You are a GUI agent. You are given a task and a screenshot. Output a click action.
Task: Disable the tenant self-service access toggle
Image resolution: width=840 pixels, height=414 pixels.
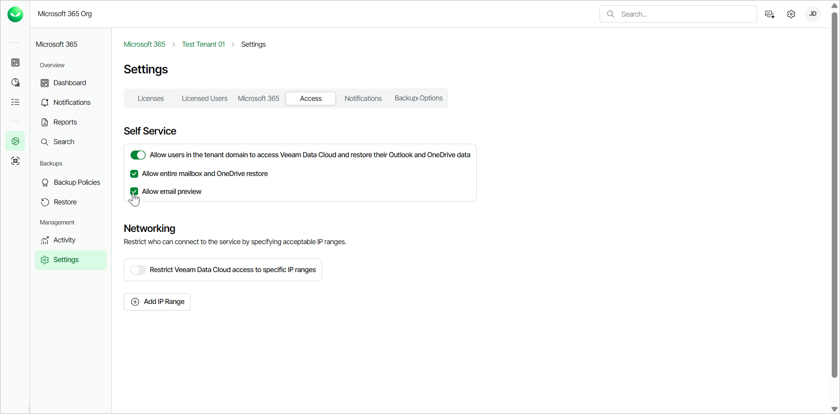click(x=138, y=155)
